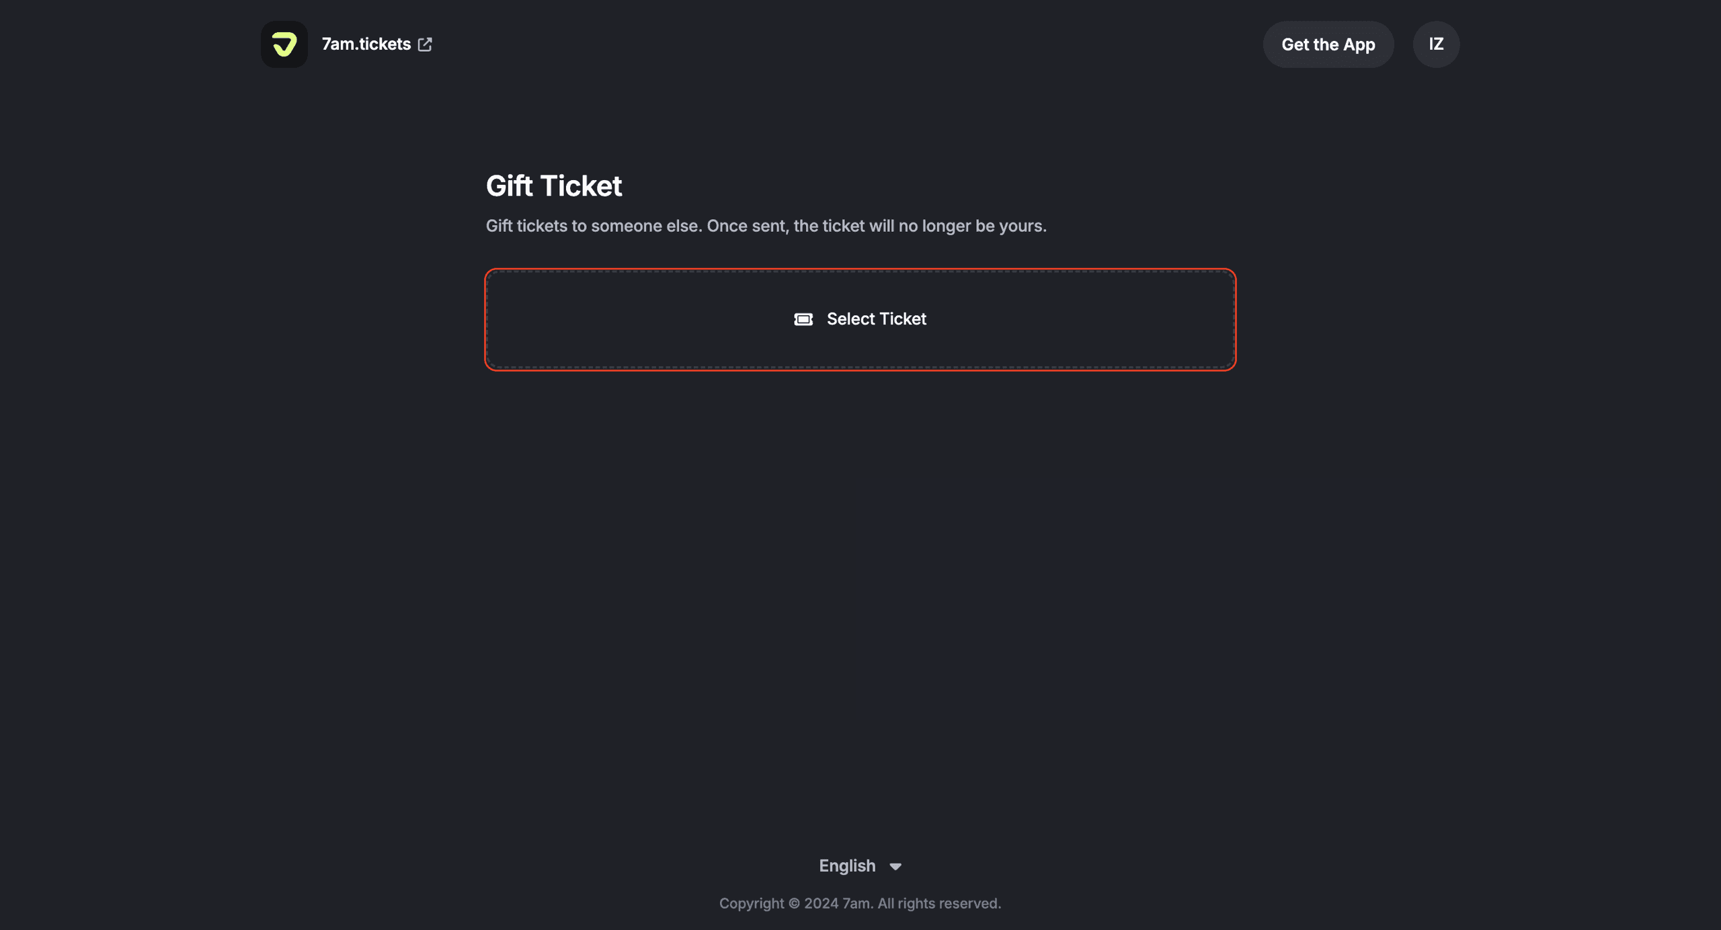
Task: Click the copyright symbol in the footer
Action: pos(794,904)
